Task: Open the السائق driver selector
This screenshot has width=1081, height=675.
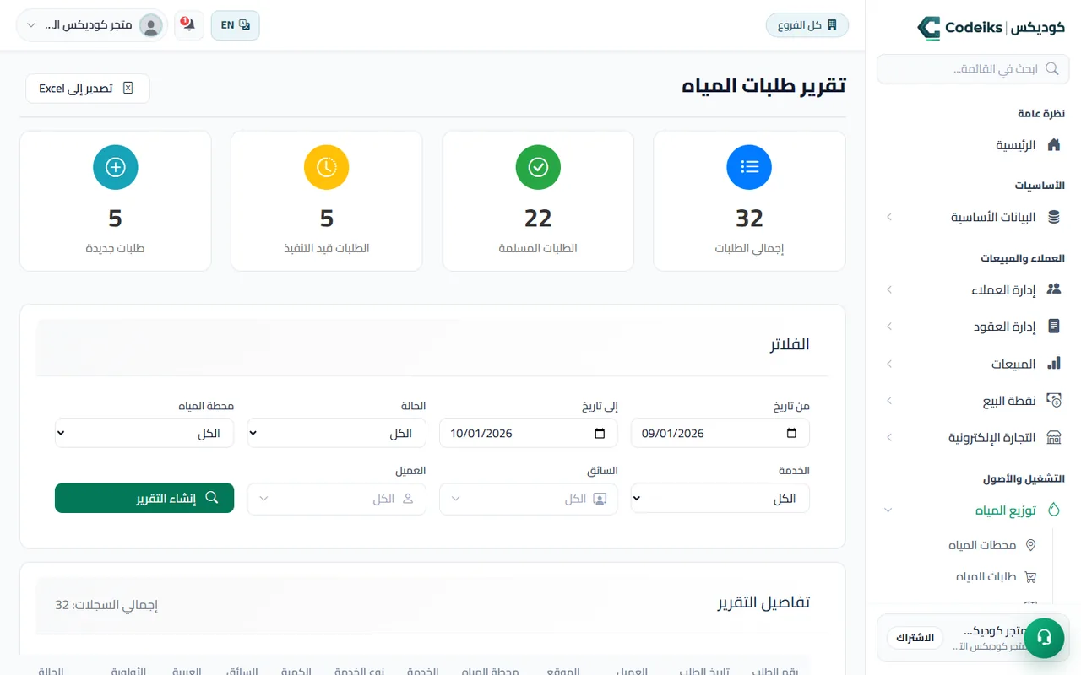Action: pos(528,499)
